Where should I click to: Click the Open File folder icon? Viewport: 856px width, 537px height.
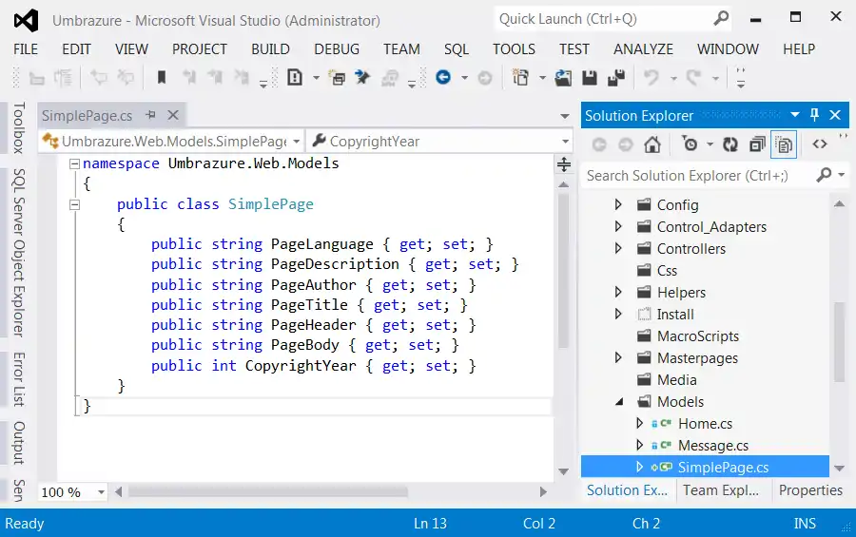tap(563, 78)
